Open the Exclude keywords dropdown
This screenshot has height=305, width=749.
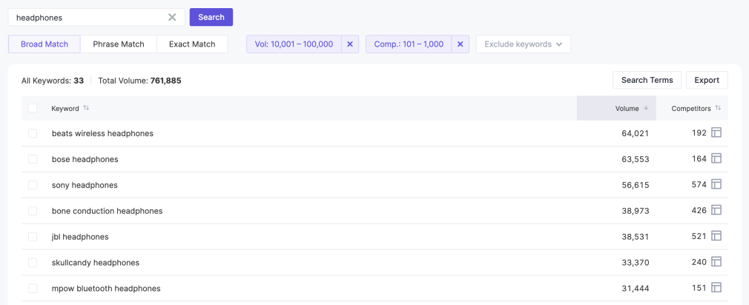523,44
